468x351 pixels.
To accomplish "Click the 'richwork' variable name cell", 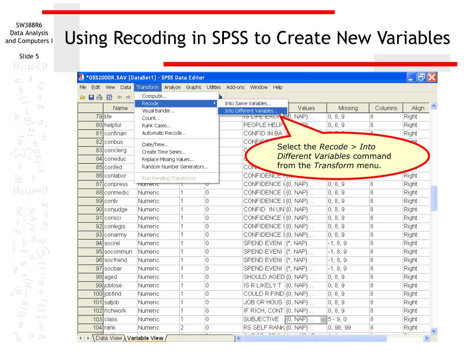I will point(120,311).
